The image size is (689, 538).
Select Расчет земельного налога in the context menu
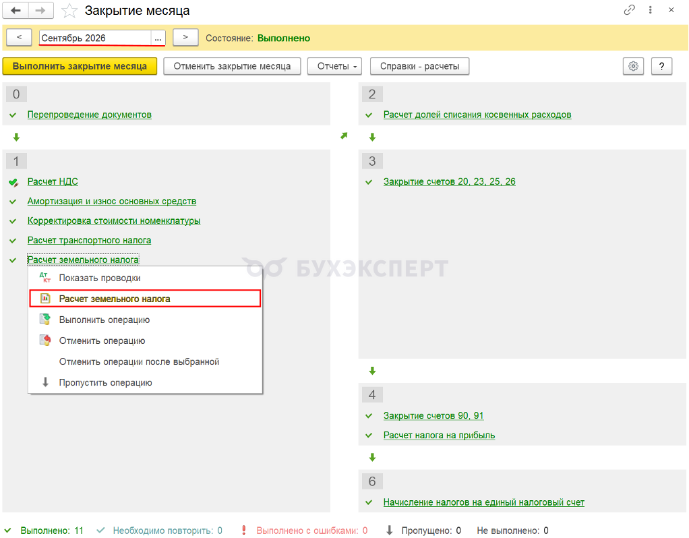pyautogui.click(x=145, y=299)
